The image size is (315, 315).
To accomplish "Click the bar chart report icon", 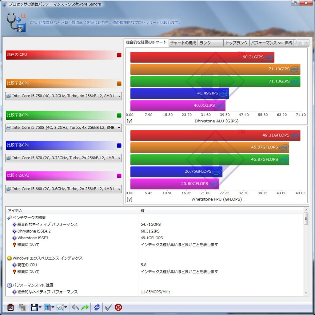I will tap(47, 307).
